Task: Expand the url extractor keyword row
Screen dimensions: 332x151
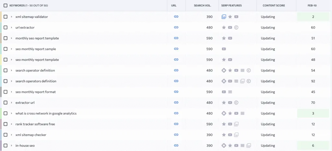Action: [11, 28]
